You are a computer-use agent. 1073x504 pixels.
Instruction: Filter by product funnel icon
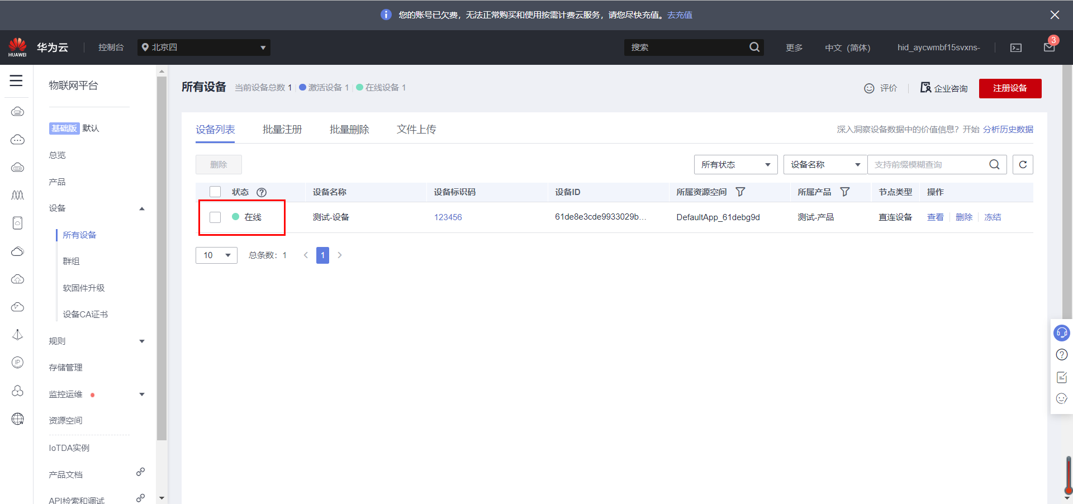coord(845,192)
